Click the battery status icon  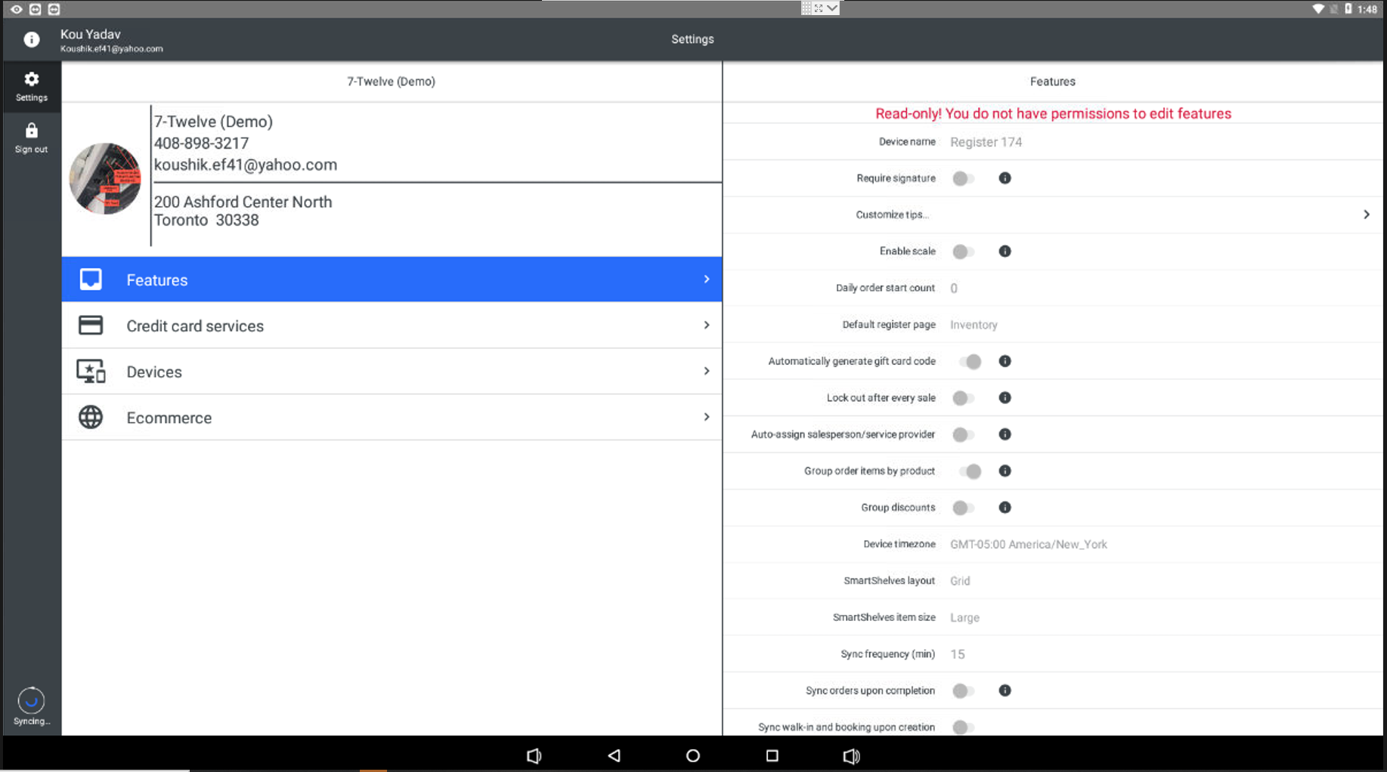coord(1348,9)
